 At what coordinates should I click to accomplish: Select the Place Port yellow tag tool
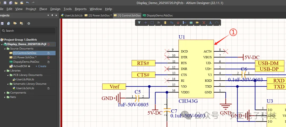pos(197,23)
